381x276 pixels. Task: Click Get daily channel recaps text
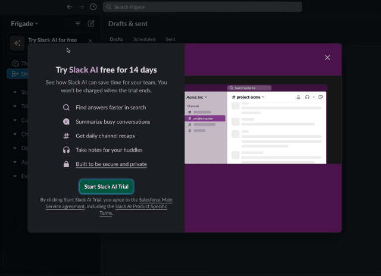coord(105,136)
